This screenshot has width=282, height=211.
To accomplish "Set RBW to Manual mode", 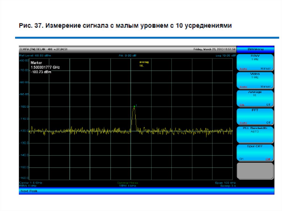I will pos(265,68).
